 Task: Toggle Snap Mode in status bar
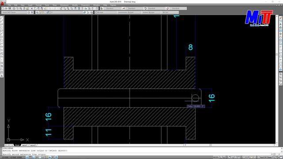tap(27, 157)
